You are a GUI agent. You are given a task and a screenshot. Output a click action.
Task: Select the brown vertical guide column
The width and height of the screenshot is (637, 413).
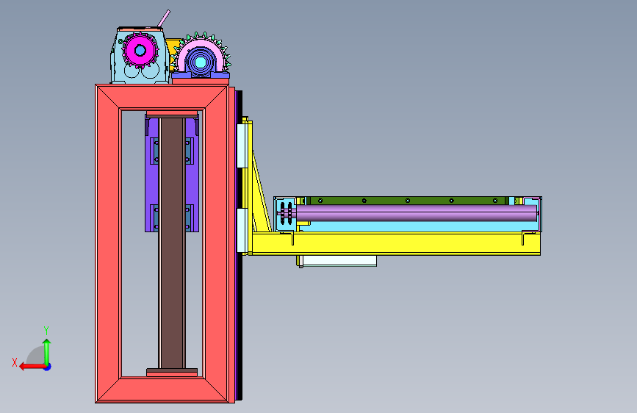[x=172, y=243]
